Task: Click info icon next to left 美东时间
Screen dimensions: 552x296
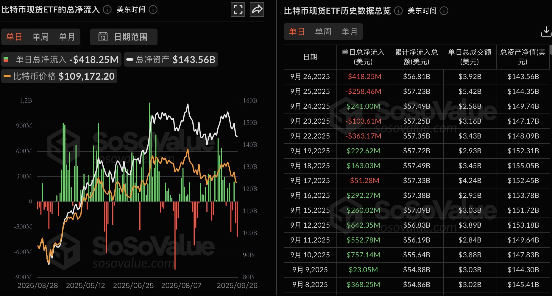Action: (153, 10)
